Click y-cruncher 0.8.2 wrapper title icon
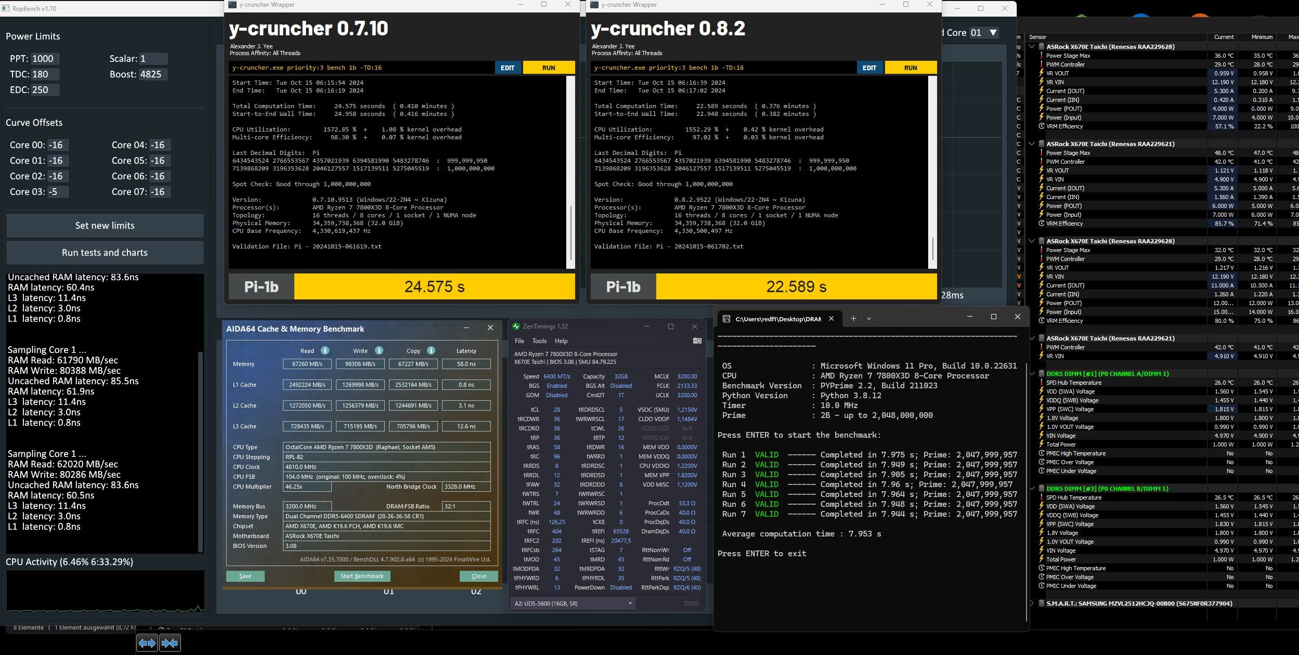This screenshot has width=1299, height=655. (594, 5)
